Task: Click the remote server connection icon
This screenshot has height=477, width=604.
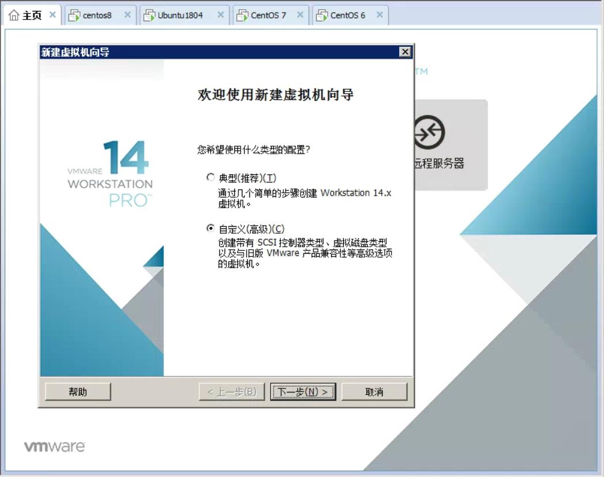Action: (x=430, y=132)
